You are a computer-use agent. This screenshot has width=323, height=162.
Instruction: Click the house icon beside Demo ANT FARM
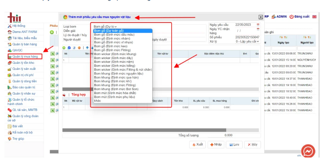point(9,32)
